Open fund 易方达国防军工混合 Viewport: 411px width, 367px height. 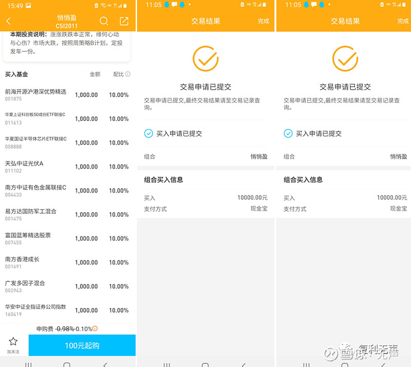click(31, 211)
